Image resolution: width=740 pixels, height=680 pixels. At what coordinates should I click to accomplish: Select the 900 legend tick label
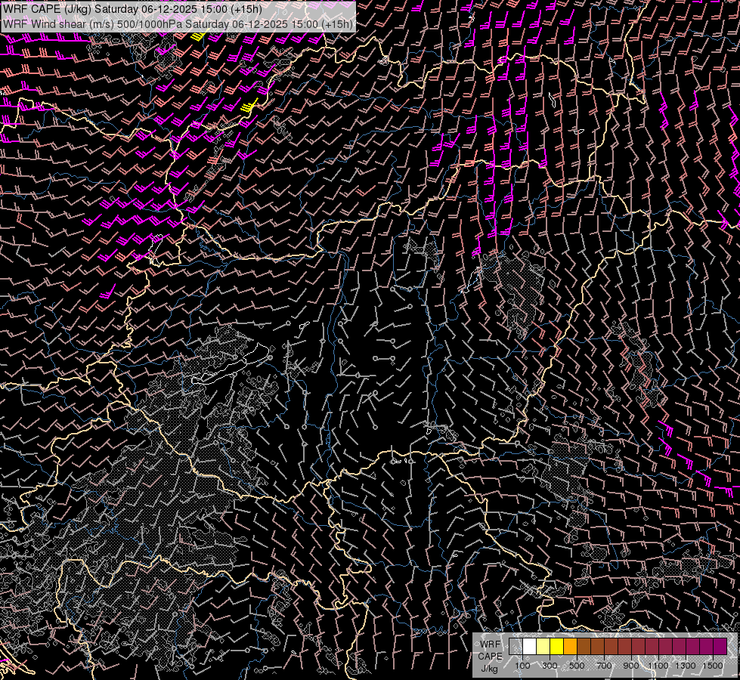click(x=631, y=666)
